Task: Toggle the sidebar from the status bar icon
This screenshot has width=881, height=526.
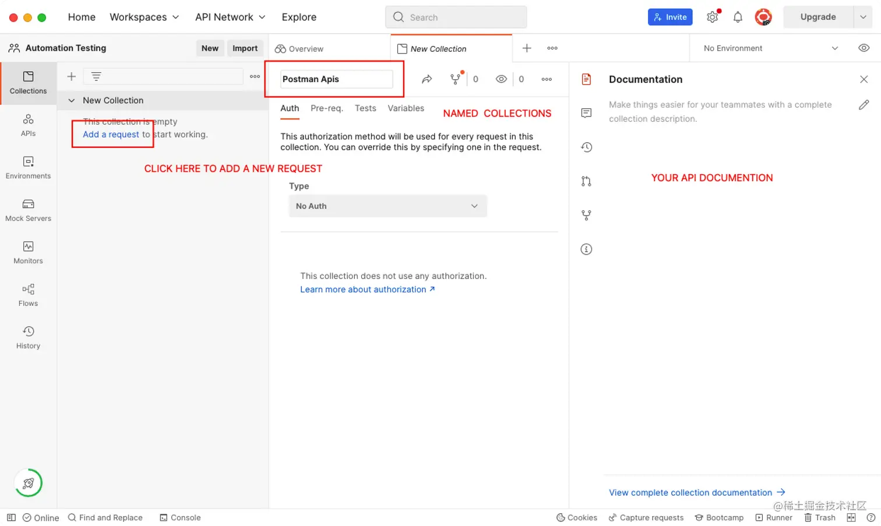Action: pos(11,517)
